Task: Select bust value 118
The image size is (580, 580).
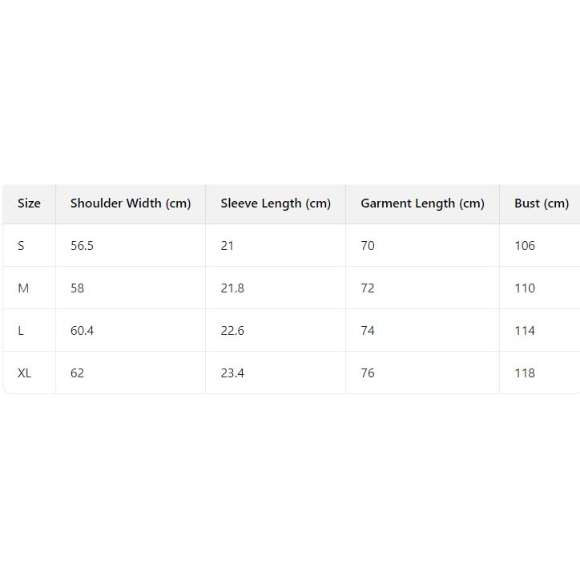Action: [525, 373]
